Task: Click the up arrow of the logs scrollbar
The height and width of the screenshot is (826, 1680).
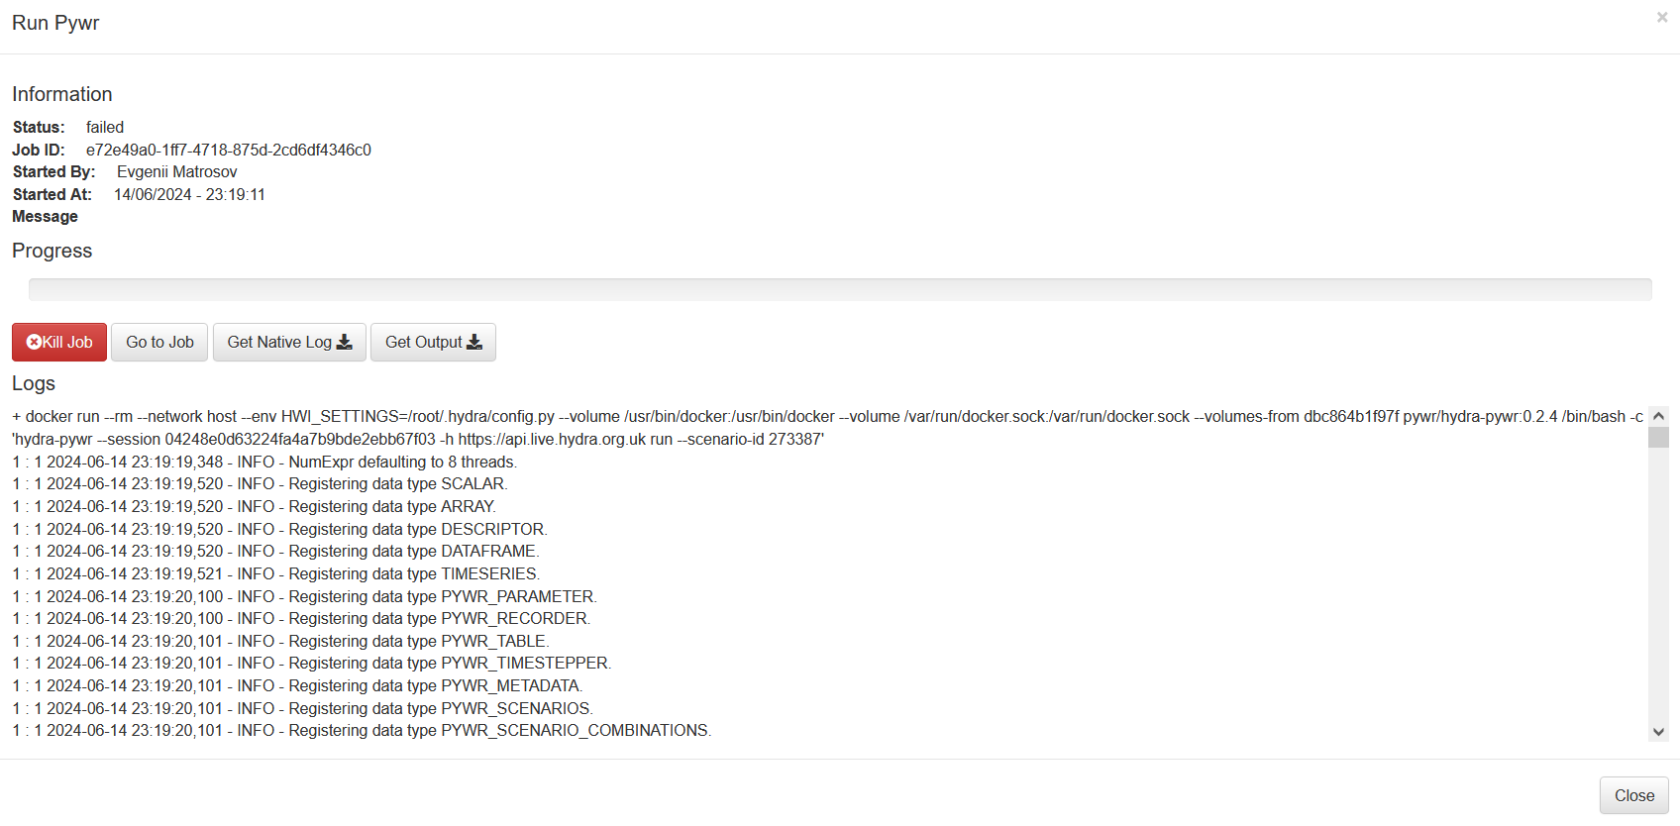Action: [x=1658, y=417]
